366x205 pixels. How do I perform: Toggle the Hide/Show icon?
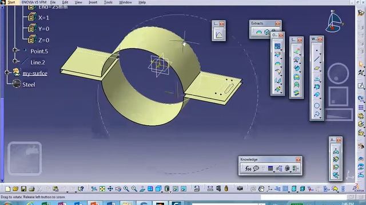click(x=176, y=189)
